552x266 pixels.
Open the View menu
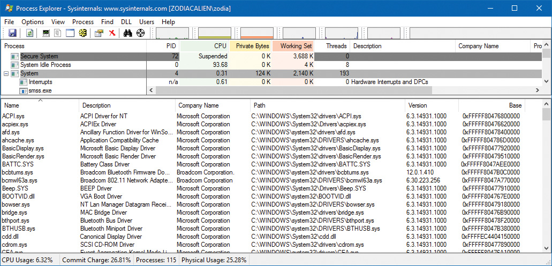click(x=58, y=22)
